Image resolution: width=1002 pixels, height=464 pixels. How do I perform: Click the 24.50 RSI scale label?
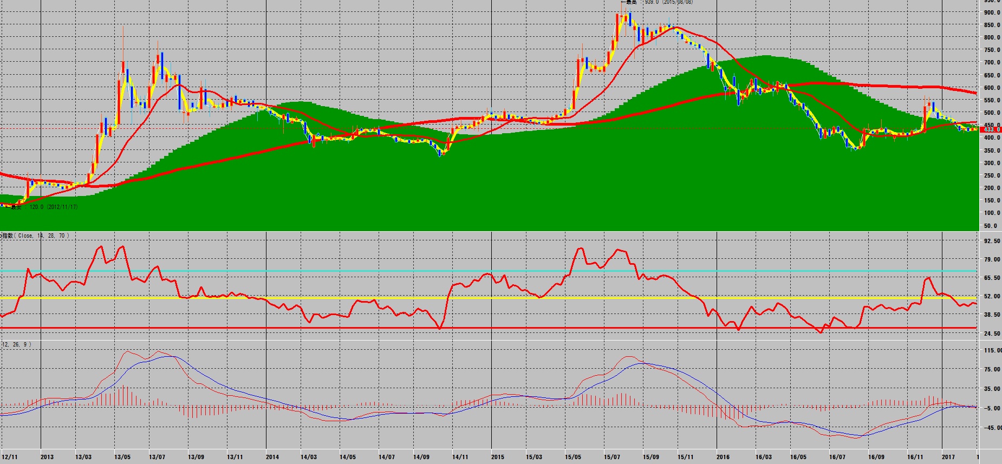pos(992,334)
